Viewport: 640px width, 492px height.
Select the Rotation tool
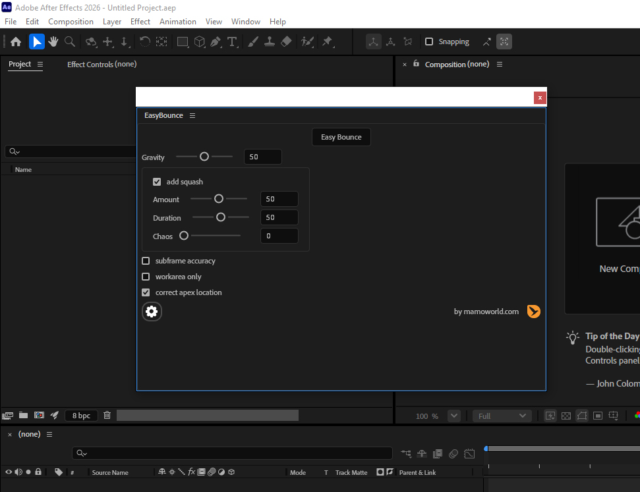[x=144, y=41]
